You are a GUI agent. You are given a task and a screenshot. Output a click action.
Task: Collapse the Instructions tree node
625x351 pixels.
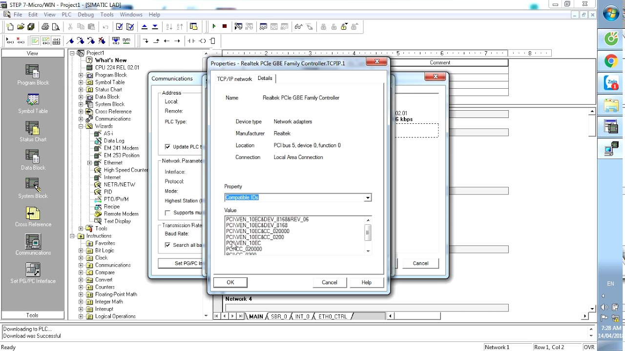pos(72,236)
